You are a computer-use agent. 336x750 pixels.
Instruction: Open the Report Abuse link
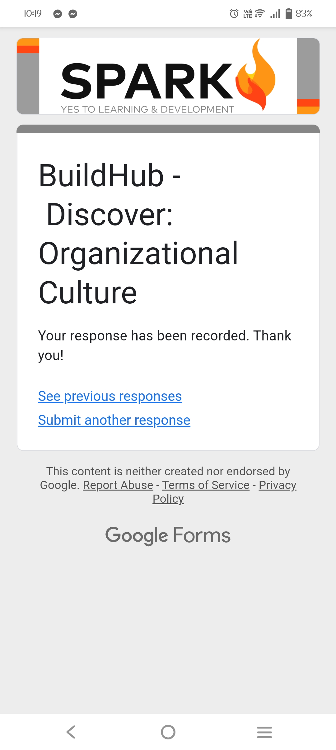tap(118, 485)
